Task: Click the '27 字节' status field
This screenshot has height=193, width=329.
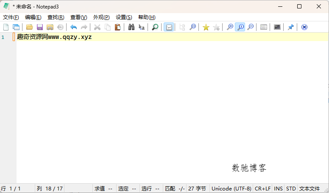Action: (x=198, y=189)
